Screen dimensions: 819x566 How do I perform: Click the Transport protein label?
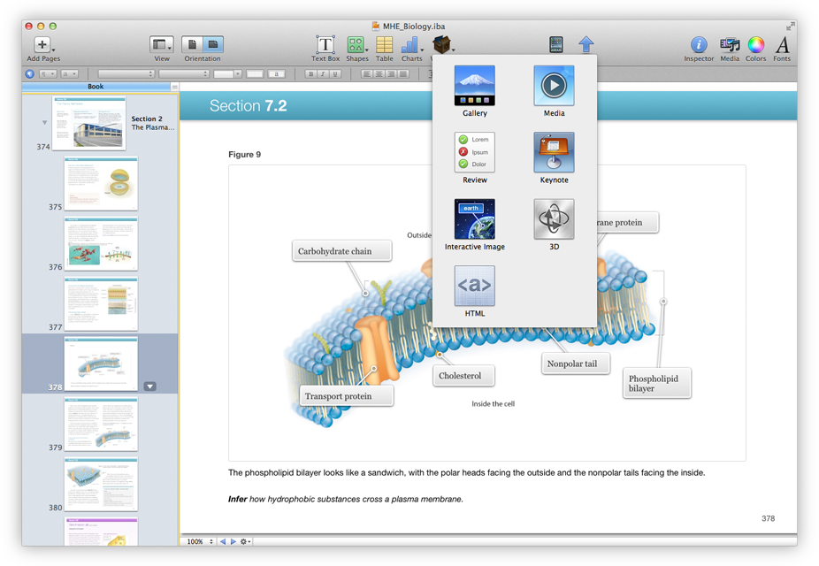point(338,396)
